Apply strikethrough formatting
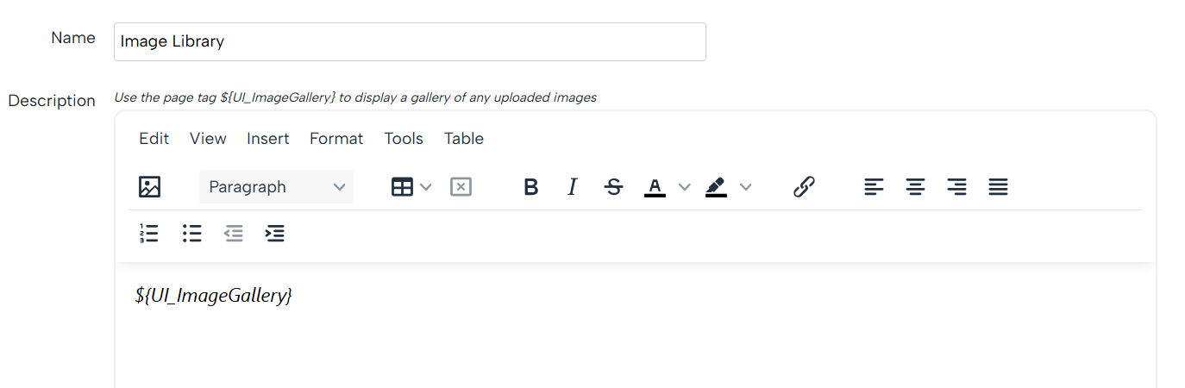Screen dimensions: 1185x388 [614, 186]
